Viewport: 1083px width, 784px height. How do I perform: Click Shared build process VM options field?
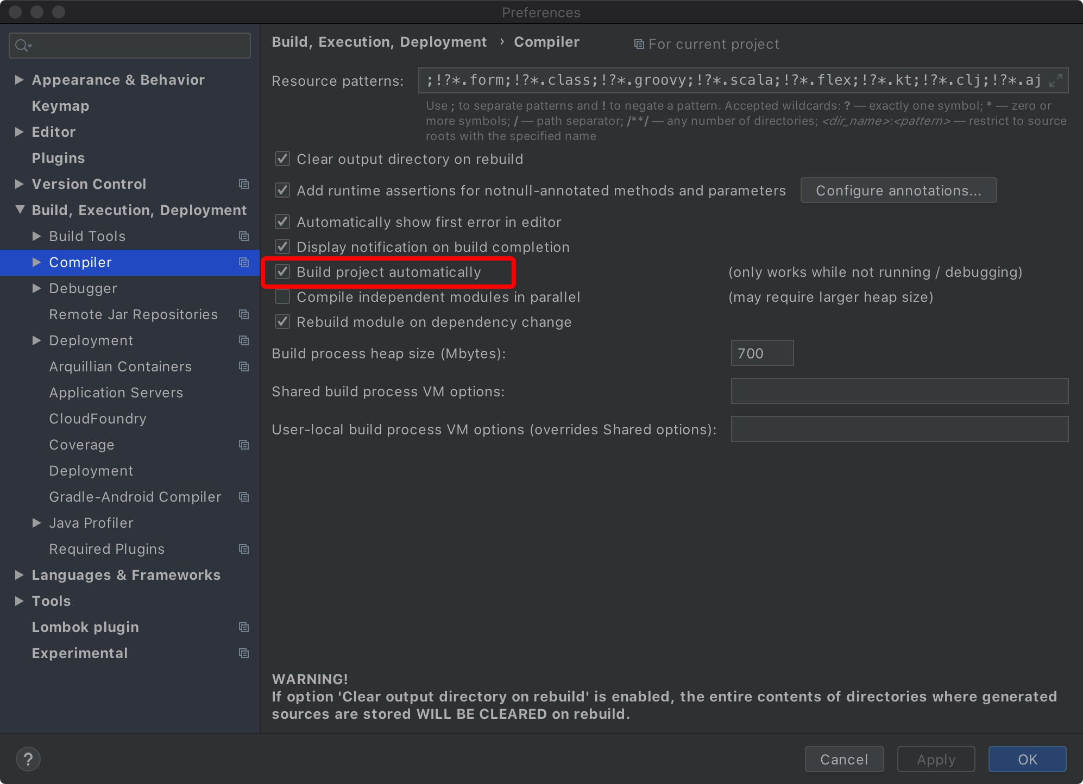899,391
